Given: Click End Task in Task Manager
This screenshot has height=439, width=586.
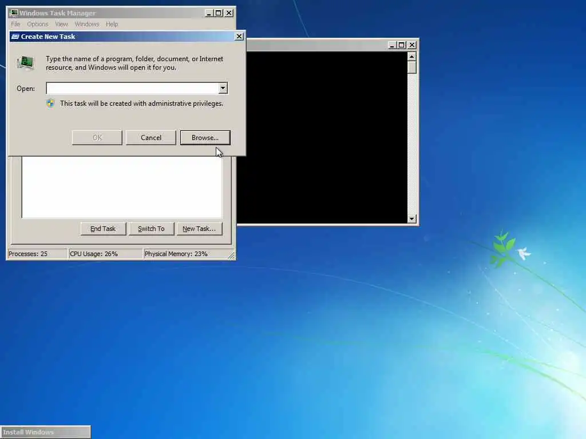Looking at the screenshot, I should [103, 229].
